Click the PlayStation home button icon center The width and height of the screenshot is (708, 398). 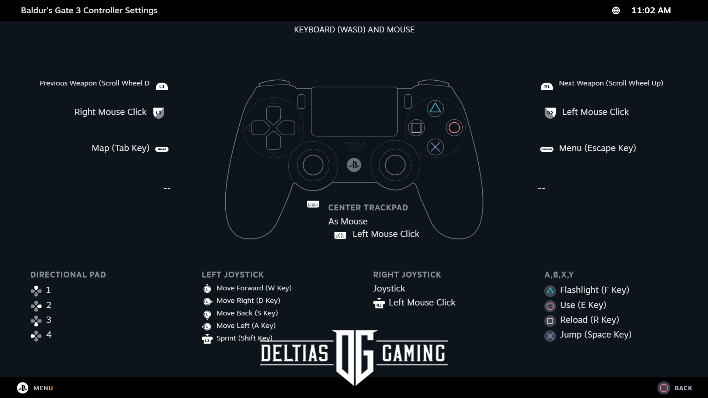pos(354,165)
